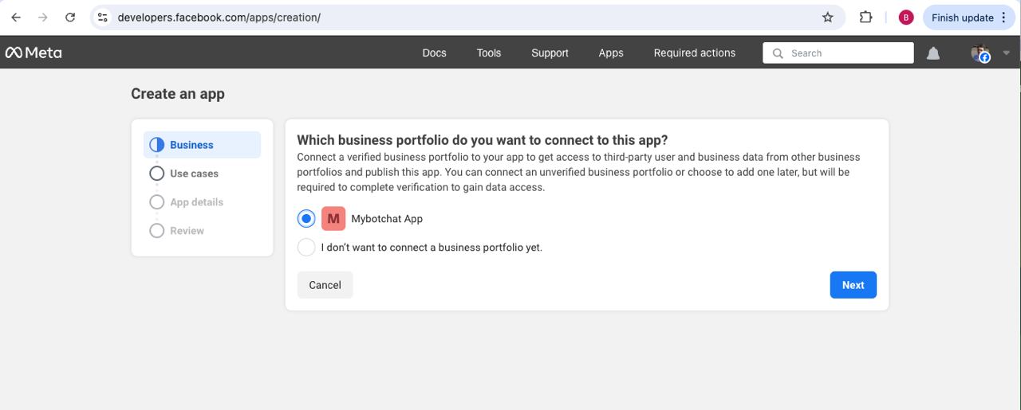Click the address bar URL
This screenshot has width=1021, height=410.
click(x=219, y=18)
